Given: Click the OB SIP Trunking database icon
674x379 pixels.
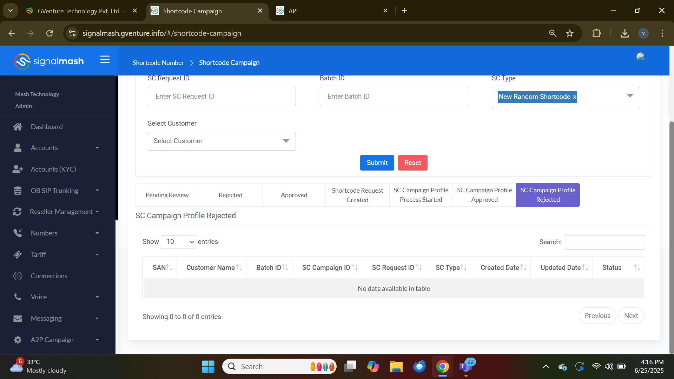Looking at the screenshot, I should 18,191.
